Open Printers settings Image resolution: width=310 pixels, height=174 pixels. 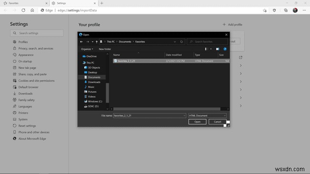pyautogui.click(x=23, y=113)
